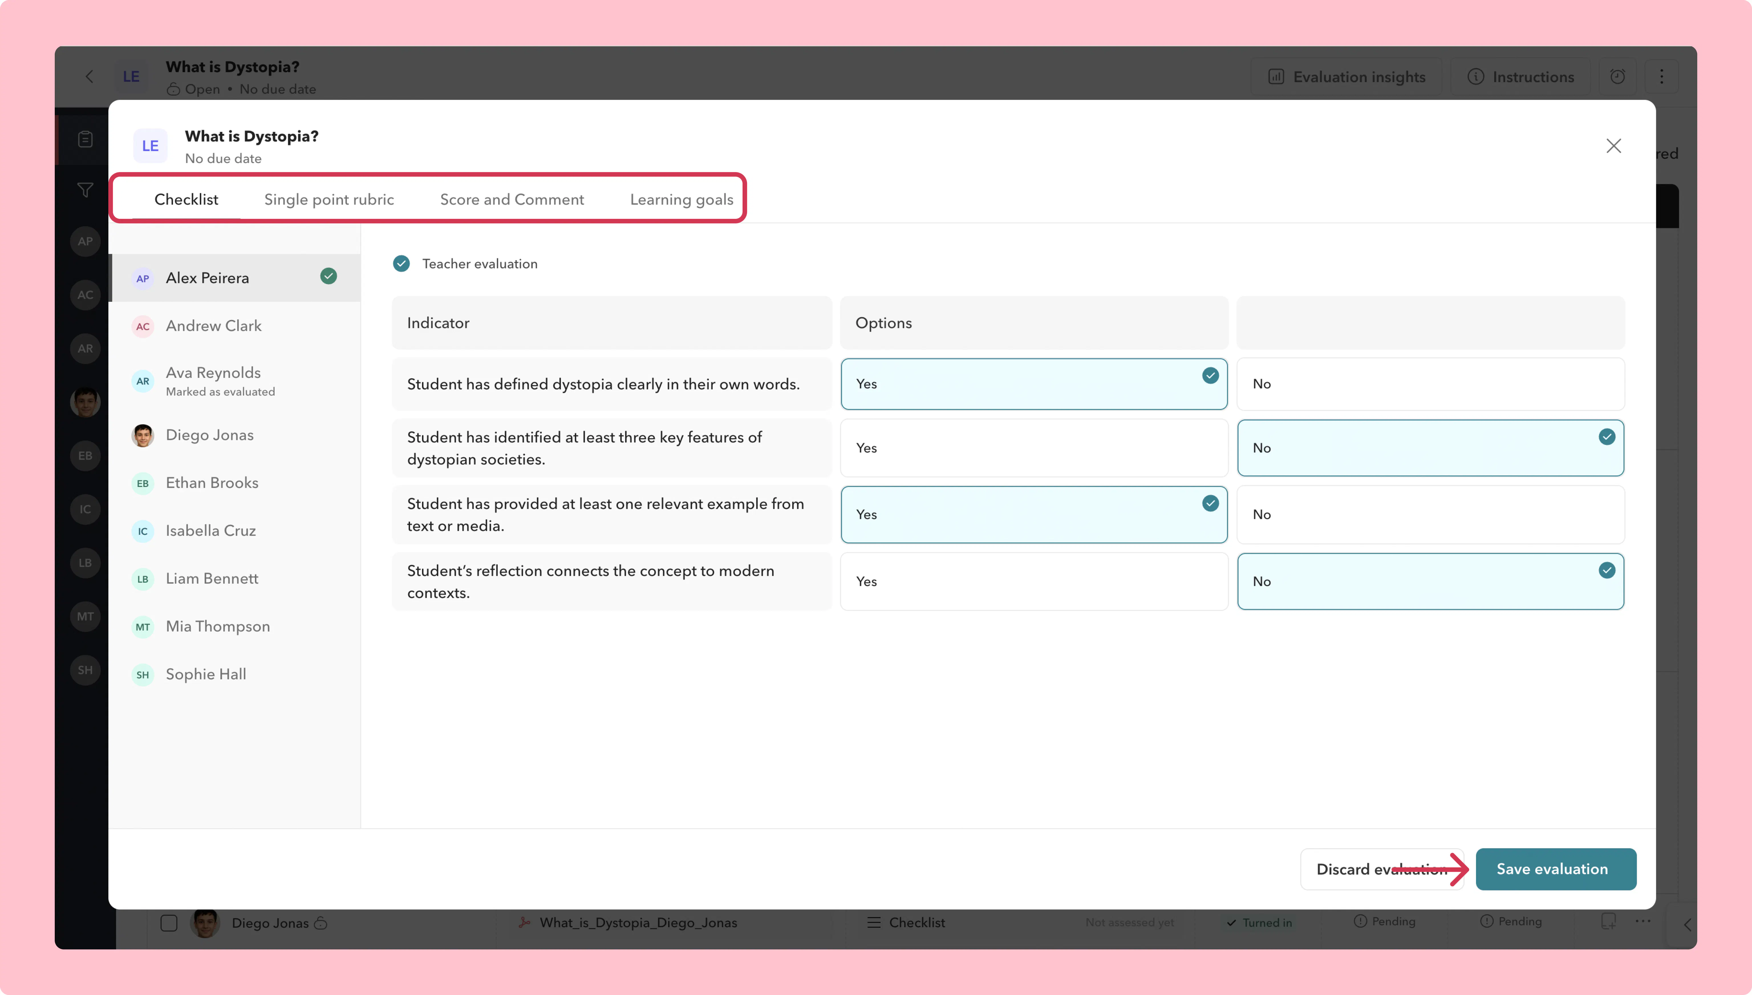Select Yes for three key features indicator

tap(1034, 448)
